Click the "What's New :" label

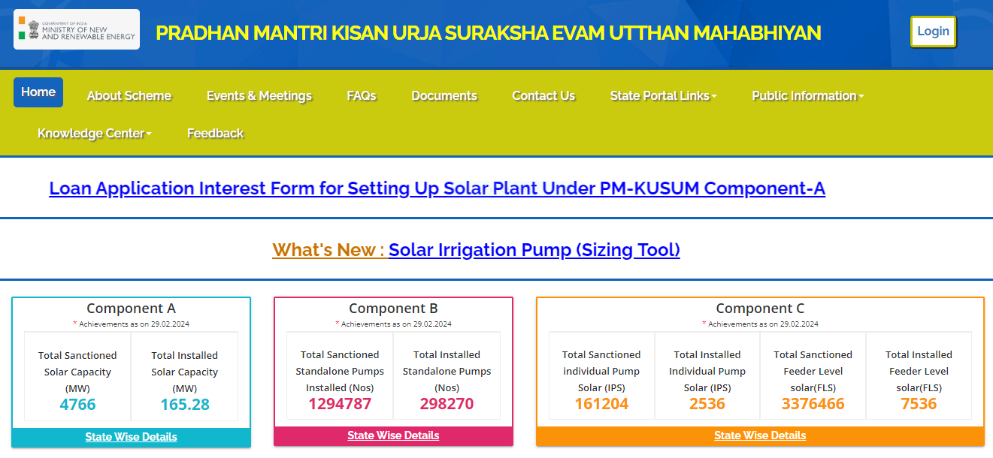pos(328,250)
